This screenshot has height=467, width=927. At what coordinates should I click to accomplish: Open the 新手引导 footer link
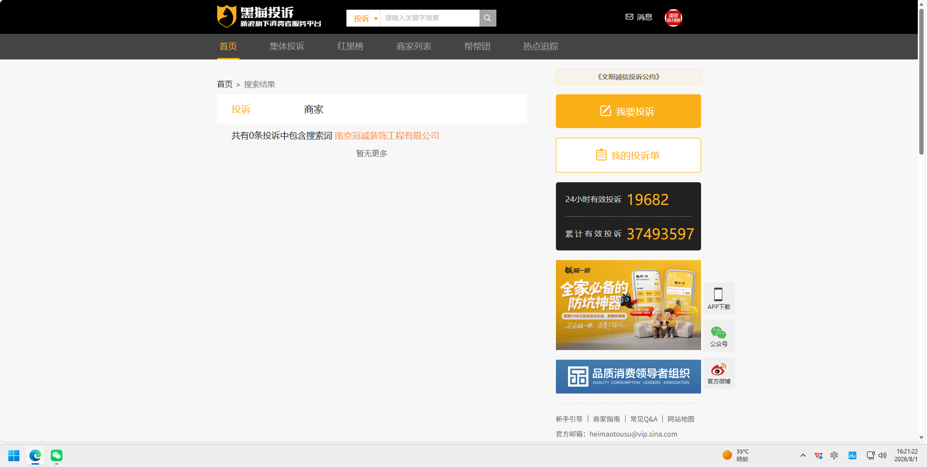click(x=569, y=419)
